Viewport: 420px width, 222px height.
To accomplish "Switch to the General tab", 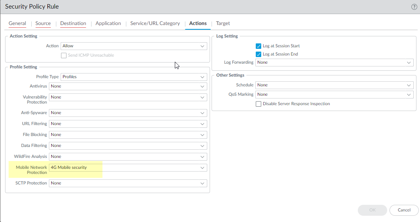I will pyautogui.click(x=17, y=23).
